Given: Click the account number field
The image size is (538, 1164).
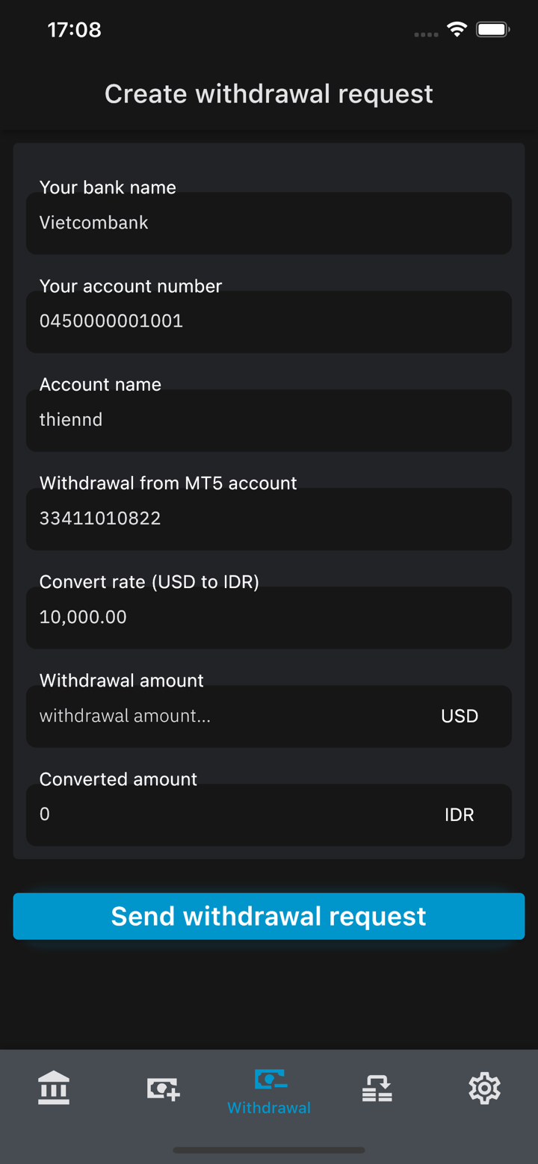Looking at the screenshot, I should tap(269, 322).
